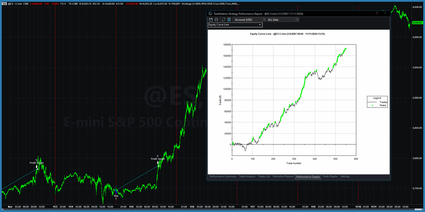Click the 180000 equity axis value
The height and width of the screenshot is (212, 425).
(227, 44)
